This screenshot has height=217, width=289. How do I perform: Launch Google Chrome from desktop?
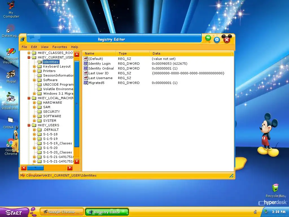[11, 147]
